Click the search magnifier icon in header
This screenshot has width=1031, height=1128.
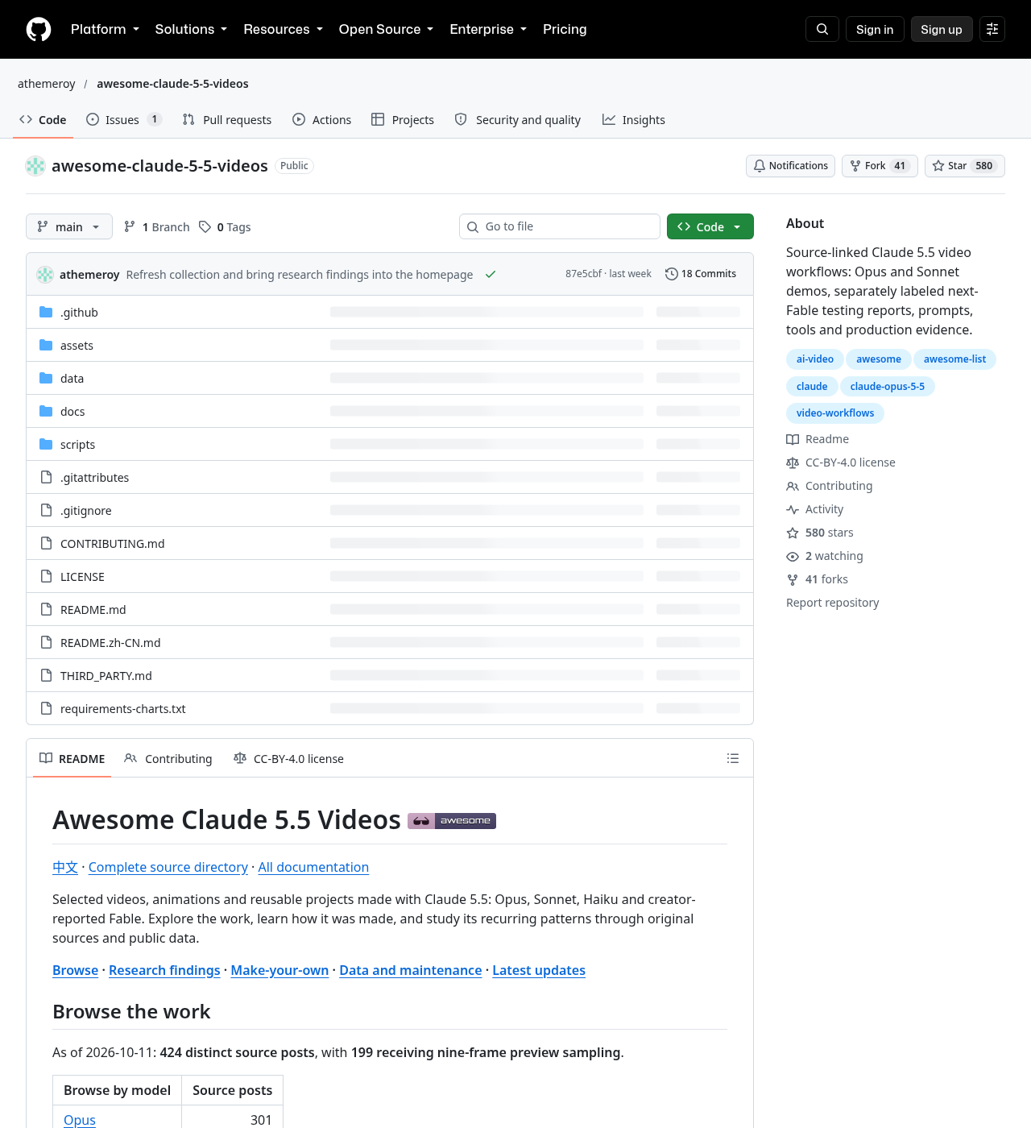[x=822, y=29]
